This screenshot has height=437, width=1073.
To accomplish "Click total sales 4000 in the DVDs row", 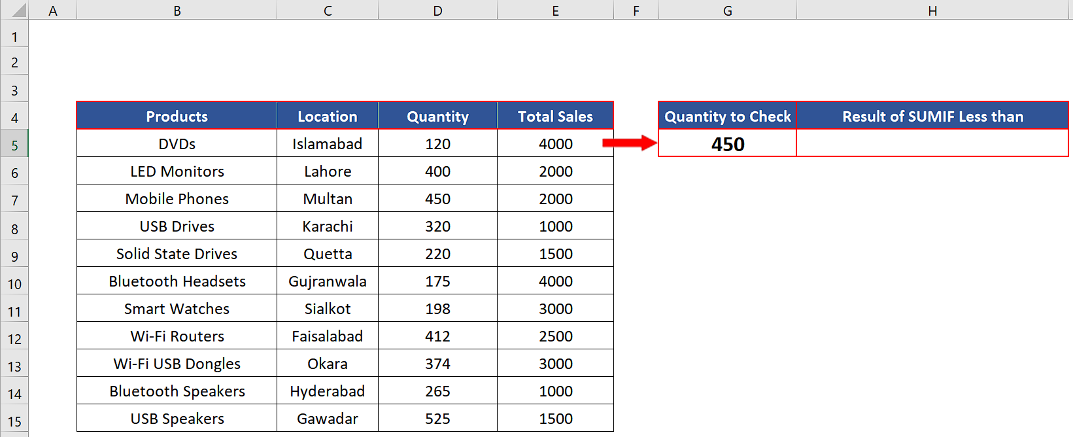I will tap(555, 143).
